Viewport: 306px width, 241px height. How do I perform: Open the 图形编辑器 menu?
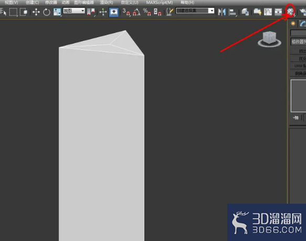(x=84, y=3)
